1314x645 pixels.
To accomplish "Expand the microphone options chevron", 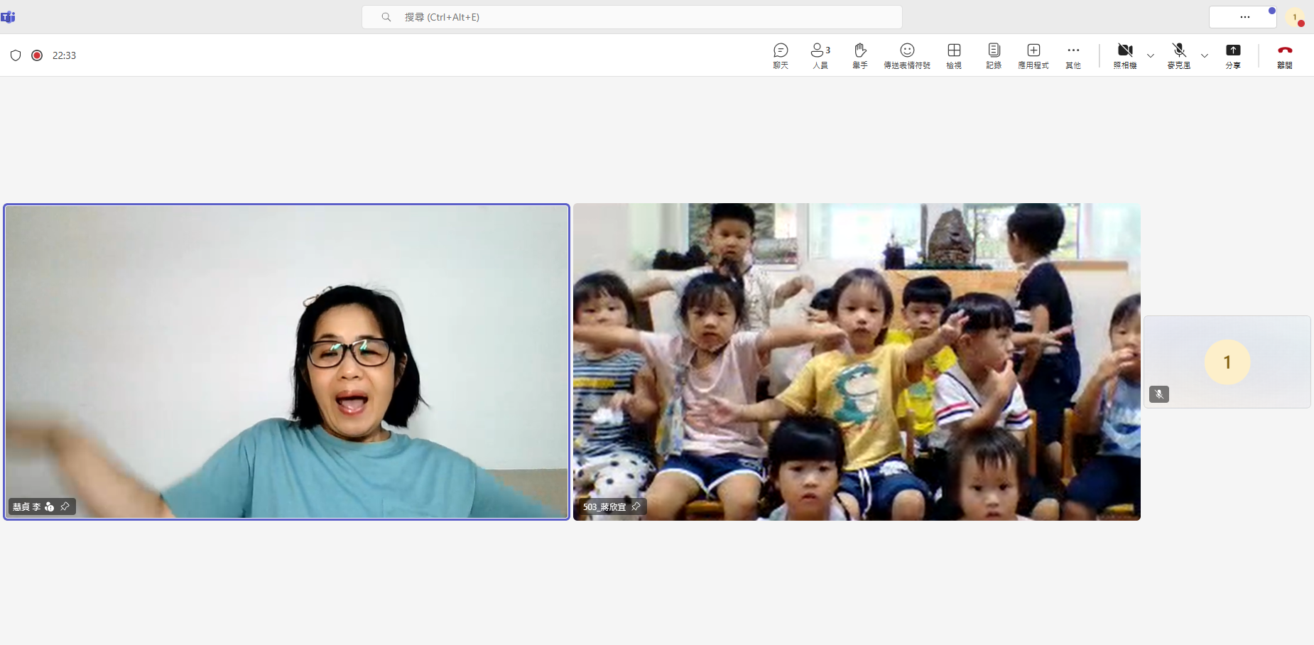I will [1205, 55].
